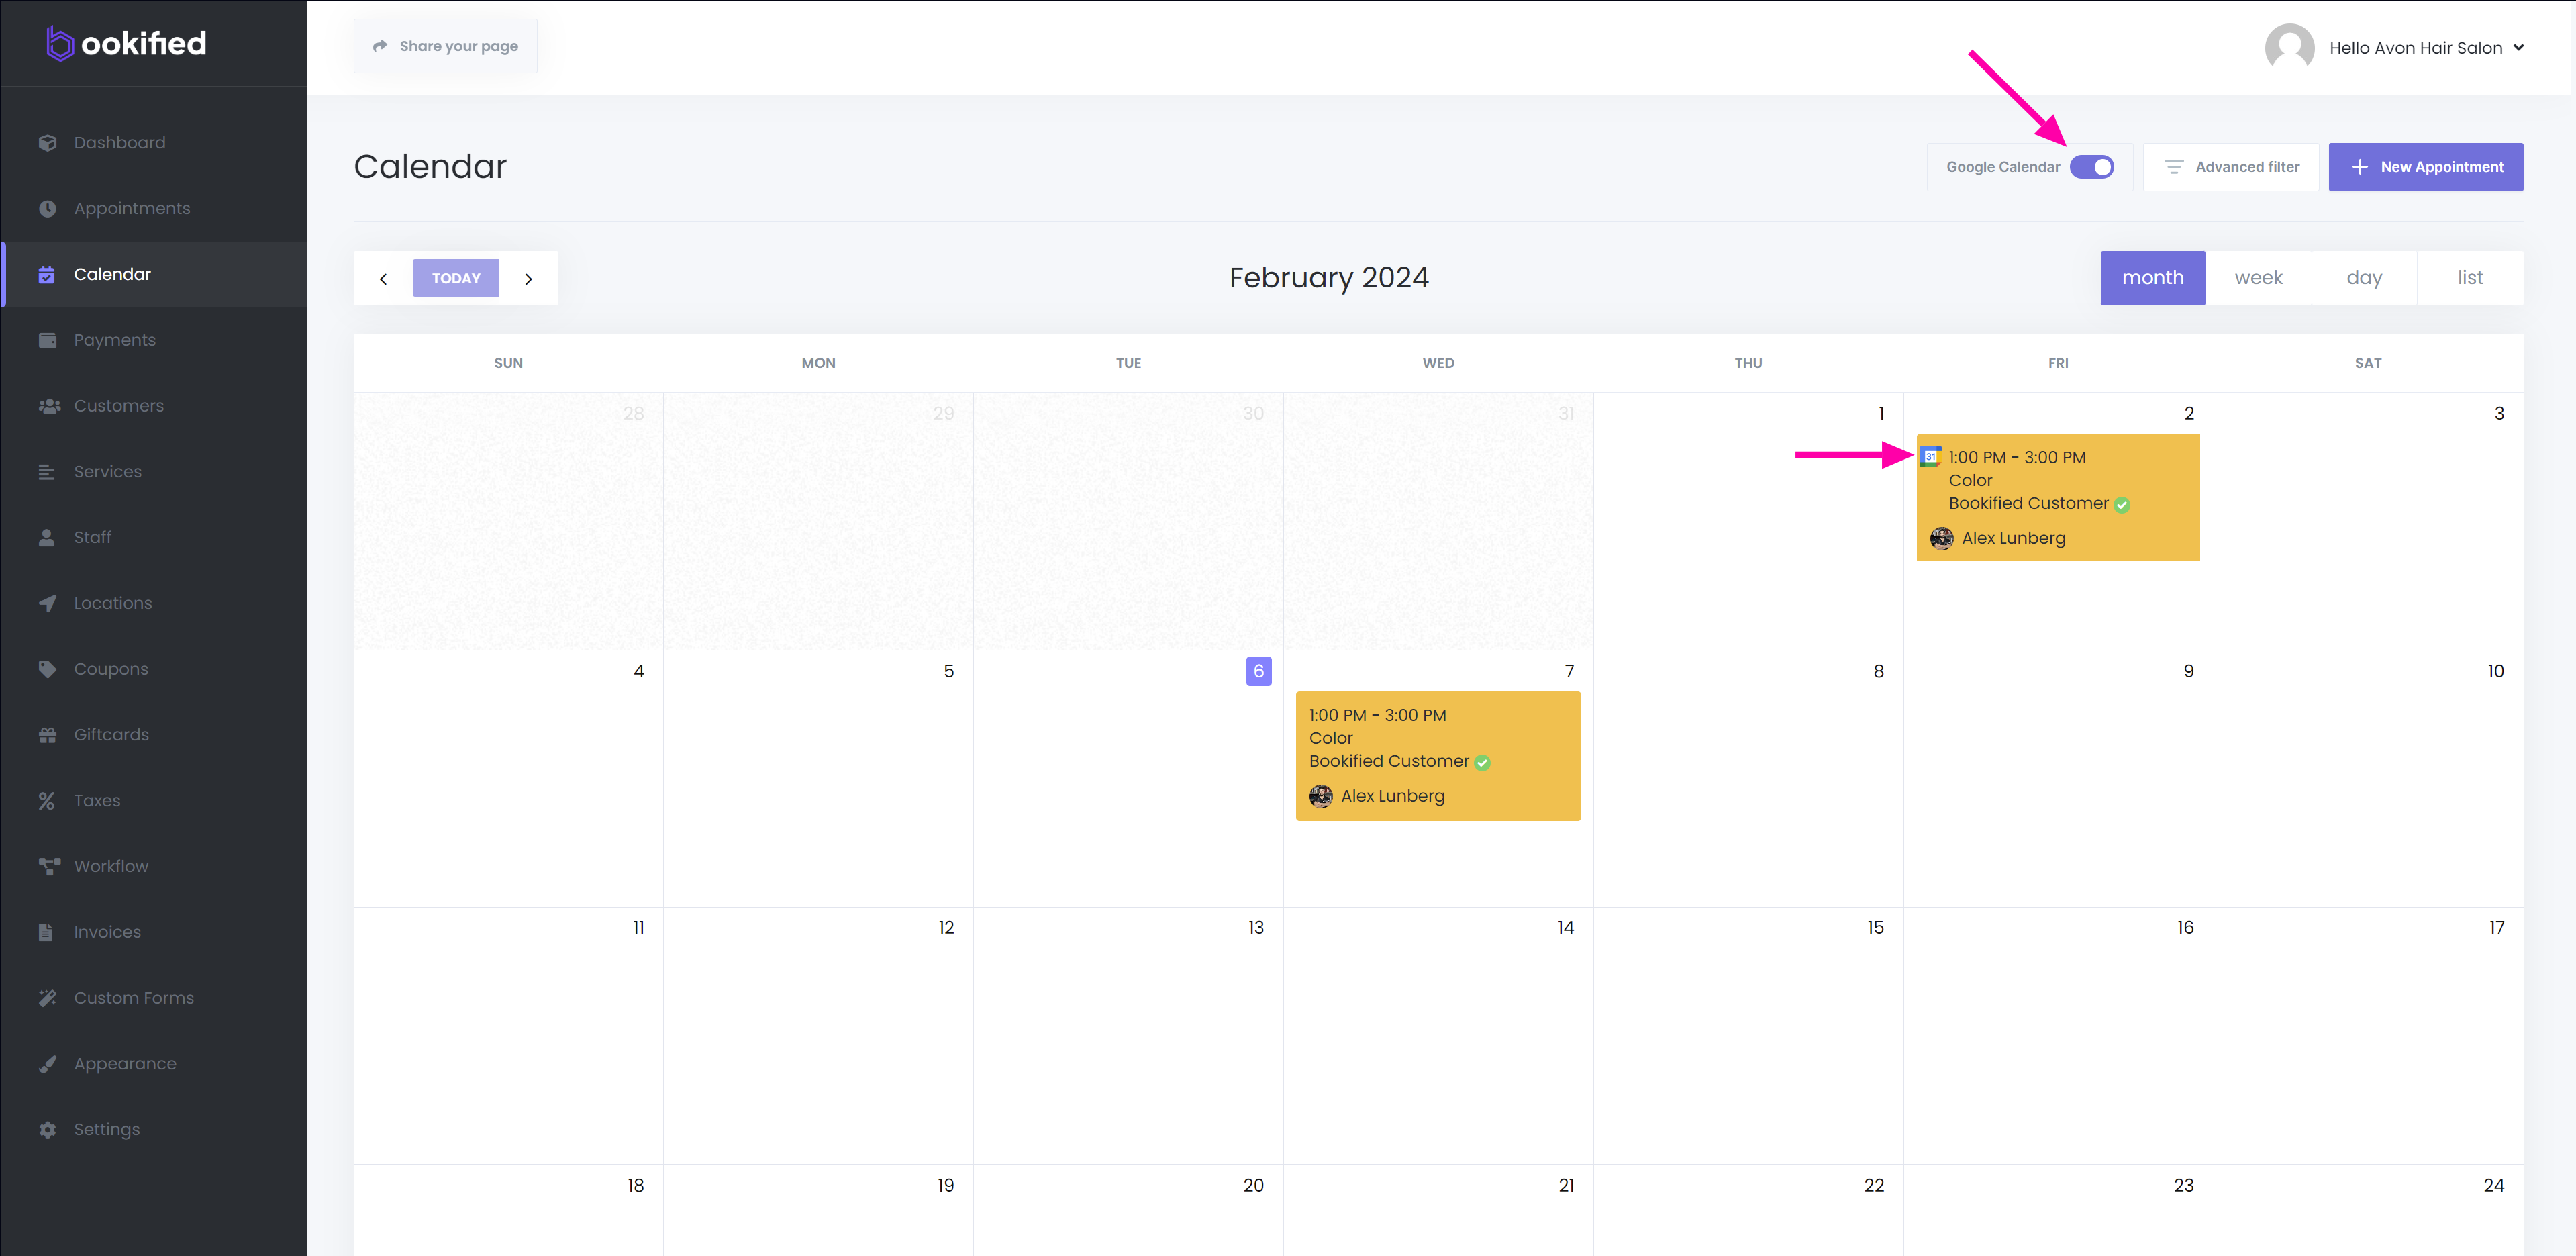Click green verified checkmark on Feb 7 event
This screenshot has height=1256, width=2576.
click(1482, 763)
